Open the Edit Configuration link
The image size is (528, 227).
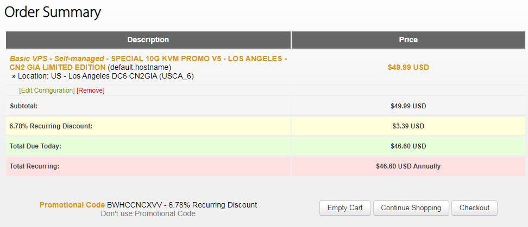pyautogui.click(x=47, y=90)
